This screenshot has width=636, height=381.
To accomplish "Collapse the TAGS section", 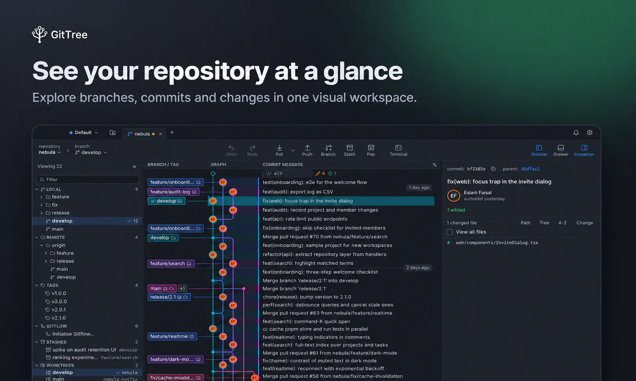I will [x=37, y=286].
